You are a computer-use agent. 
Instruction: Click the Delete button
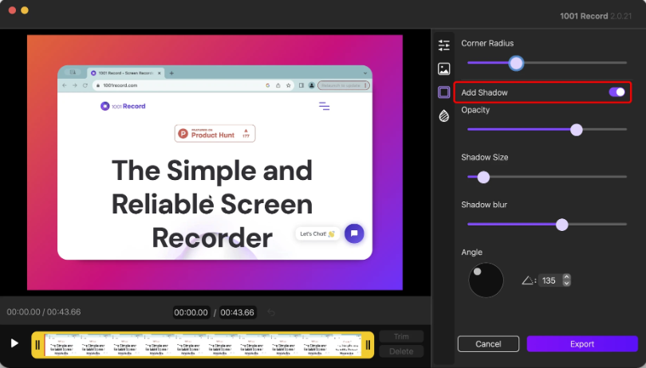pyautogui.click(x=401, y=351)
